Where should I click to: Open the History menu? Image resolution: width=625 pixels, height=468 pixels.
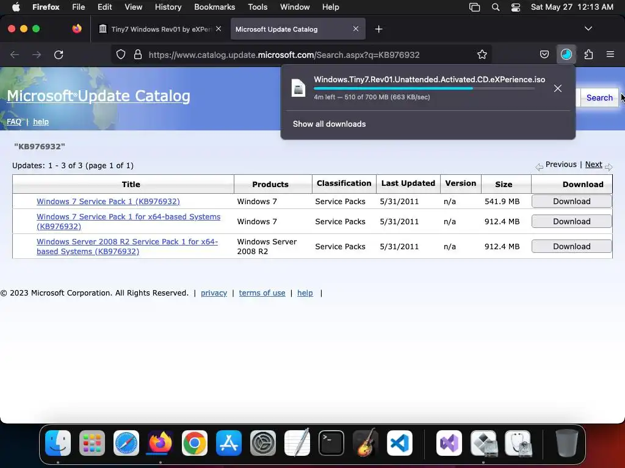pyautogui.click(x=168, y=7)
